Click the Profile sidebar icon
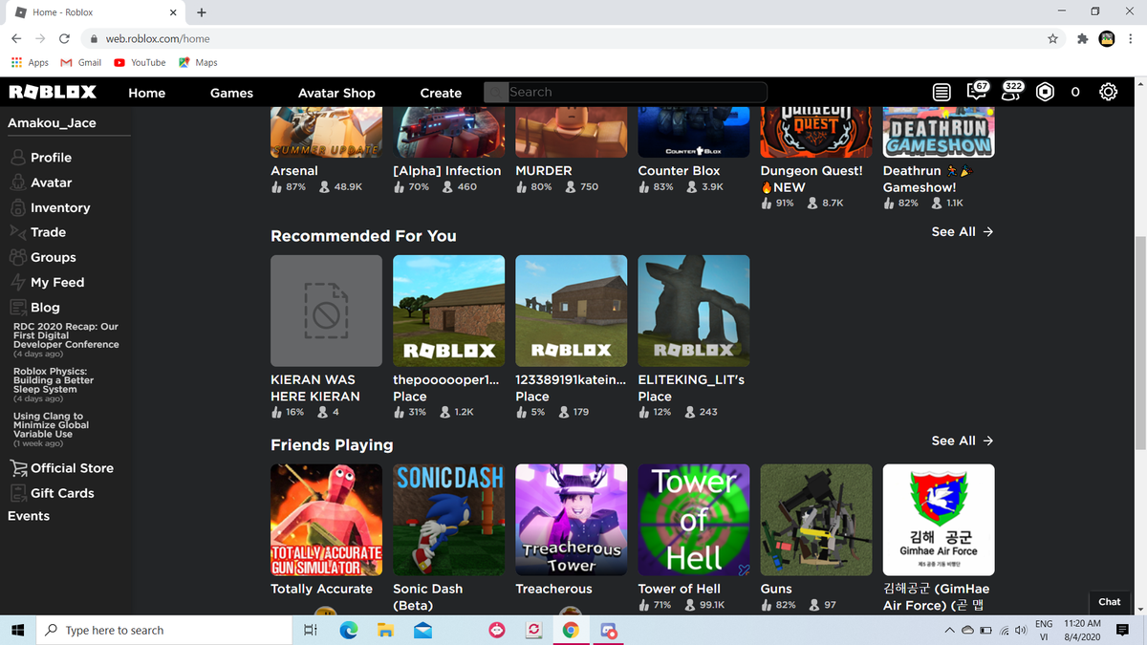 click(x=17, y=158)
